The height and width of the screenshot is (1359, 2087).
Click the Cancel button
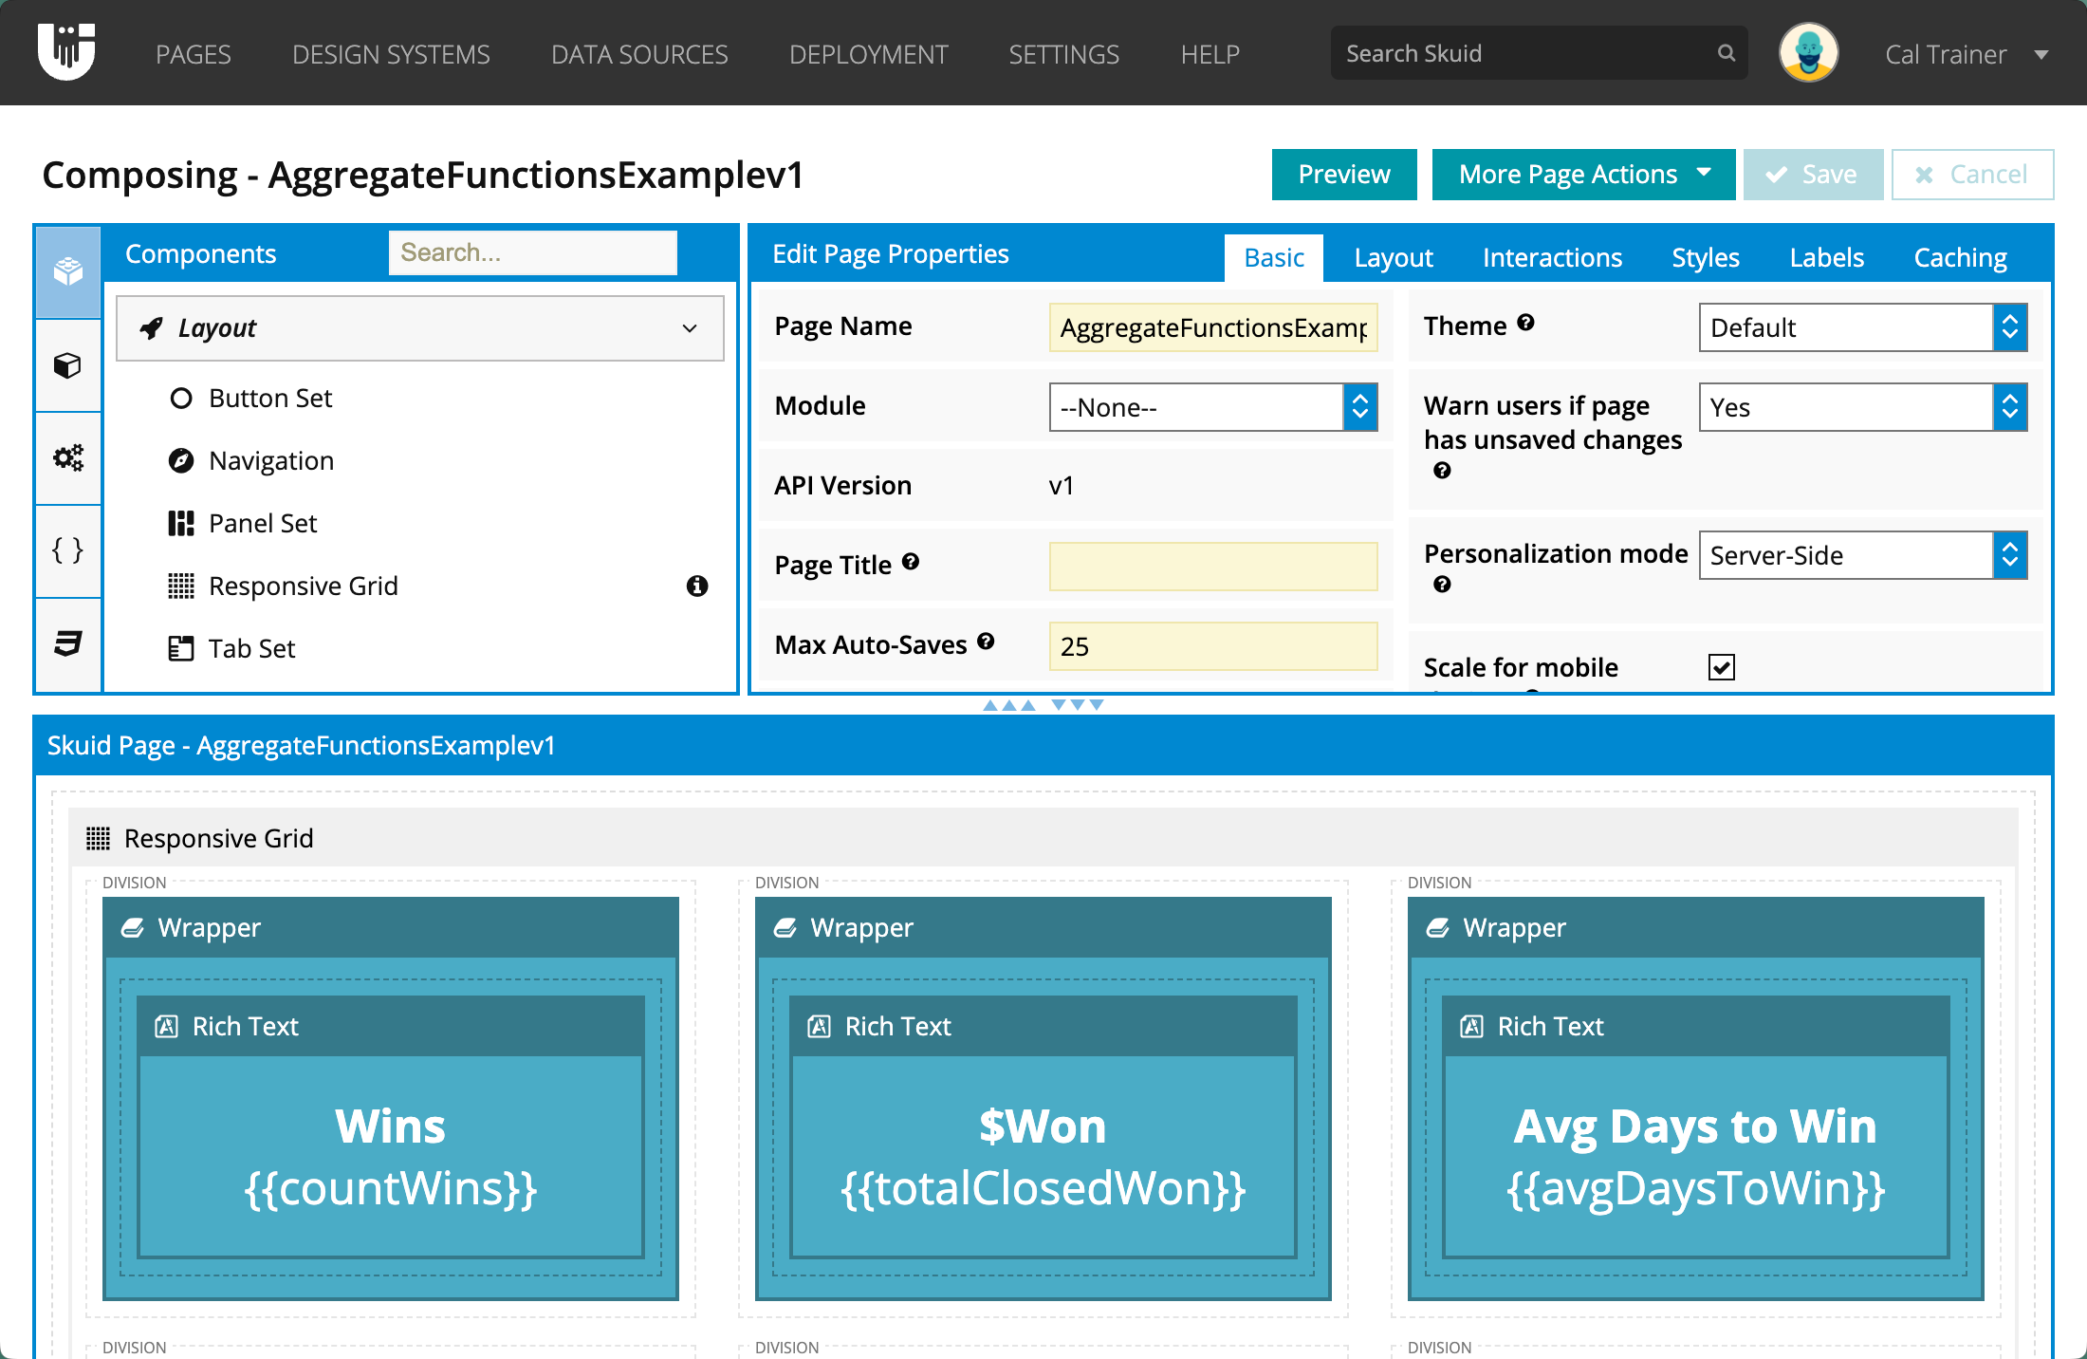coord(1972,175)
